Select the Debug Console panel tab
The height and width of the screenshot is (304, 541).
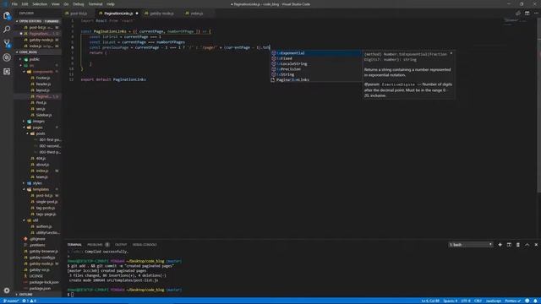pyautogui.click(x=145, y=245)
